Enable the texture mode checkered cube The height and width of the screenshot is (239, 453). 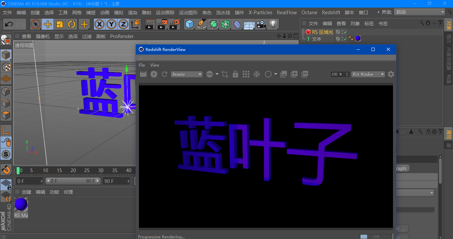point(6,67)
